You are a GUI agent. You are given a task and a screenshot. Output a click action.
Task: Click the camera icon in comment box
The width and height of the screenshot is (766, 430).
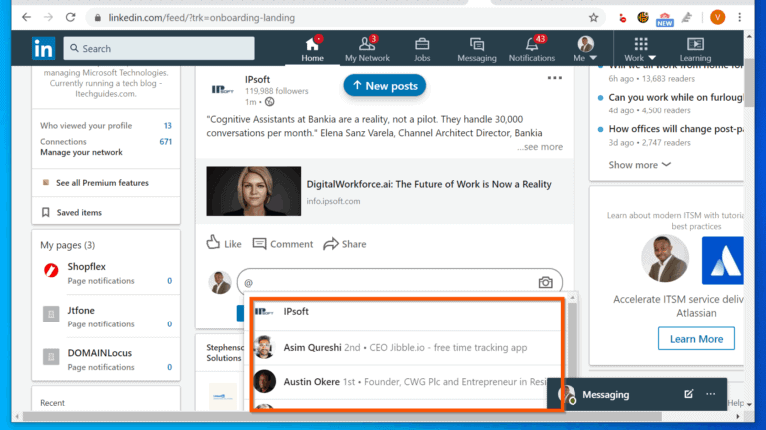click(x=545, y=282)
